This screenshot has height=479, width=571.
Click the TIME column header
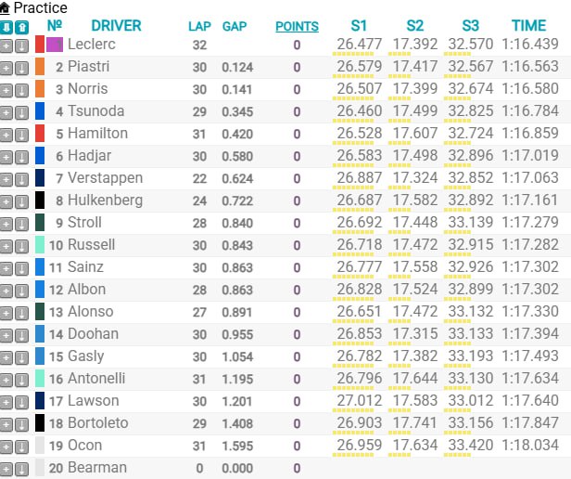click(529, 26)
